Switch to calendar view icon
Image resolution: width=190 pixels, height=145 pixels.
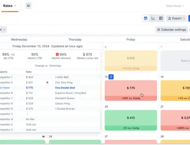coord(146,18)
